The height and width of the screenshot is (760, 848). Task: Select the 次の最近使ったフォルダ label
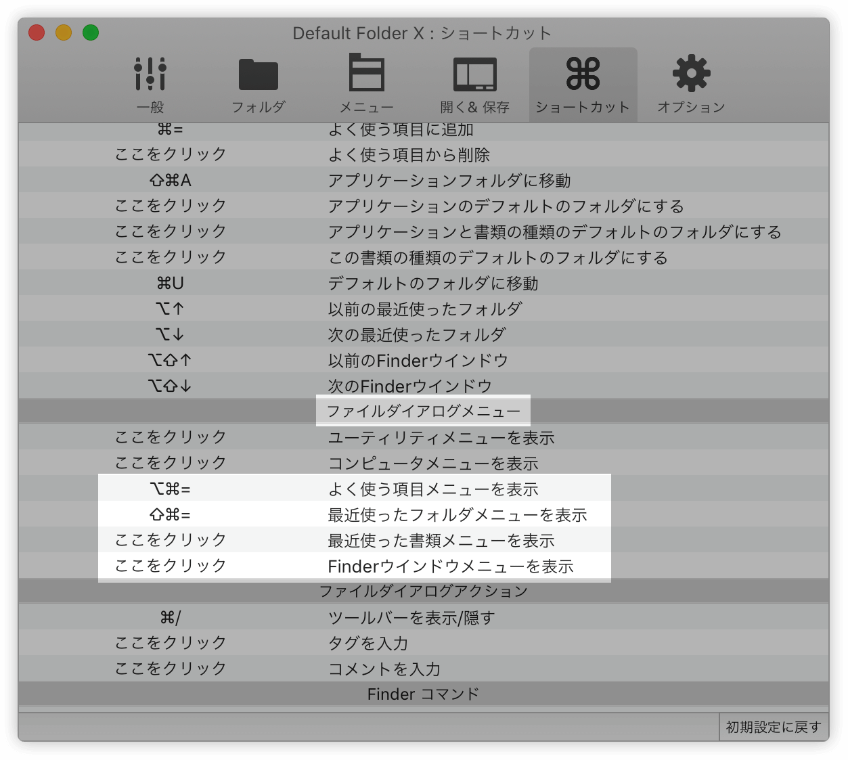pos(417,335)
